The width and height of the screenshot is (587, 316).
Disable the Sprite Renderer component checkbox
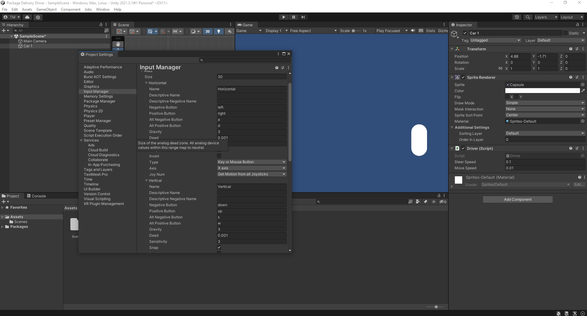click(x=463, y=77)
